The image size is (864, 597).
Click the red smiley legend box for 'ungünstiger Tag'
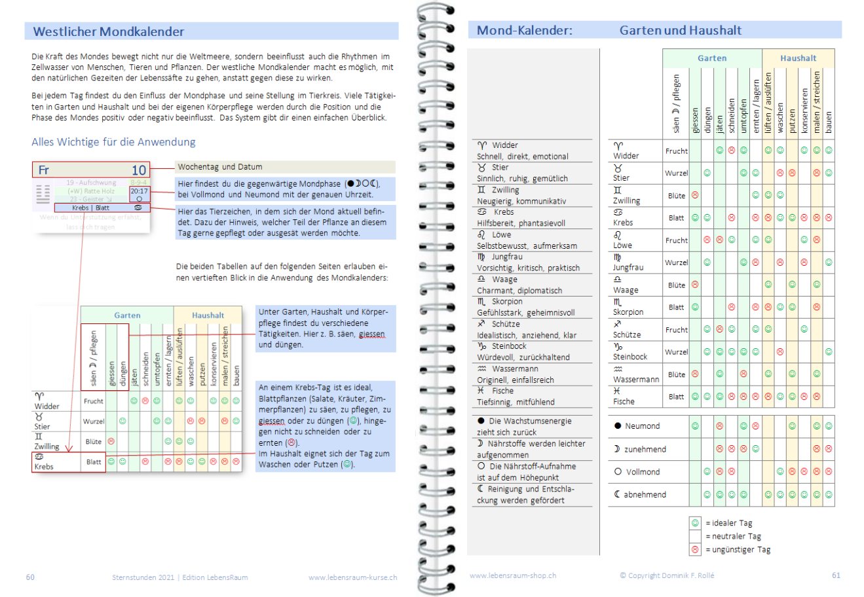tap(695, 550)
